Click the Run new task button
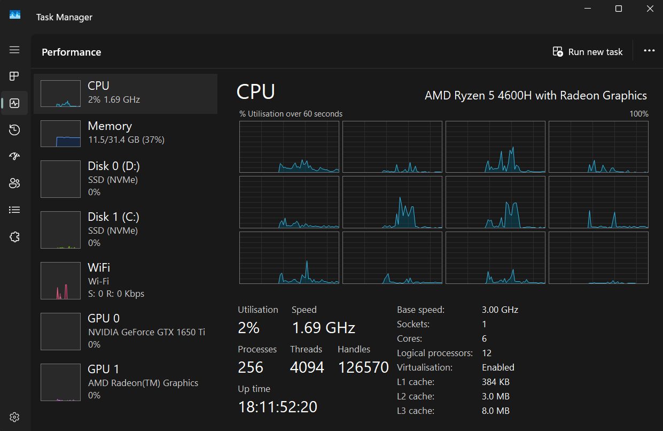The width and height of the screenshot is (663, 431). (x=588, y=52)
